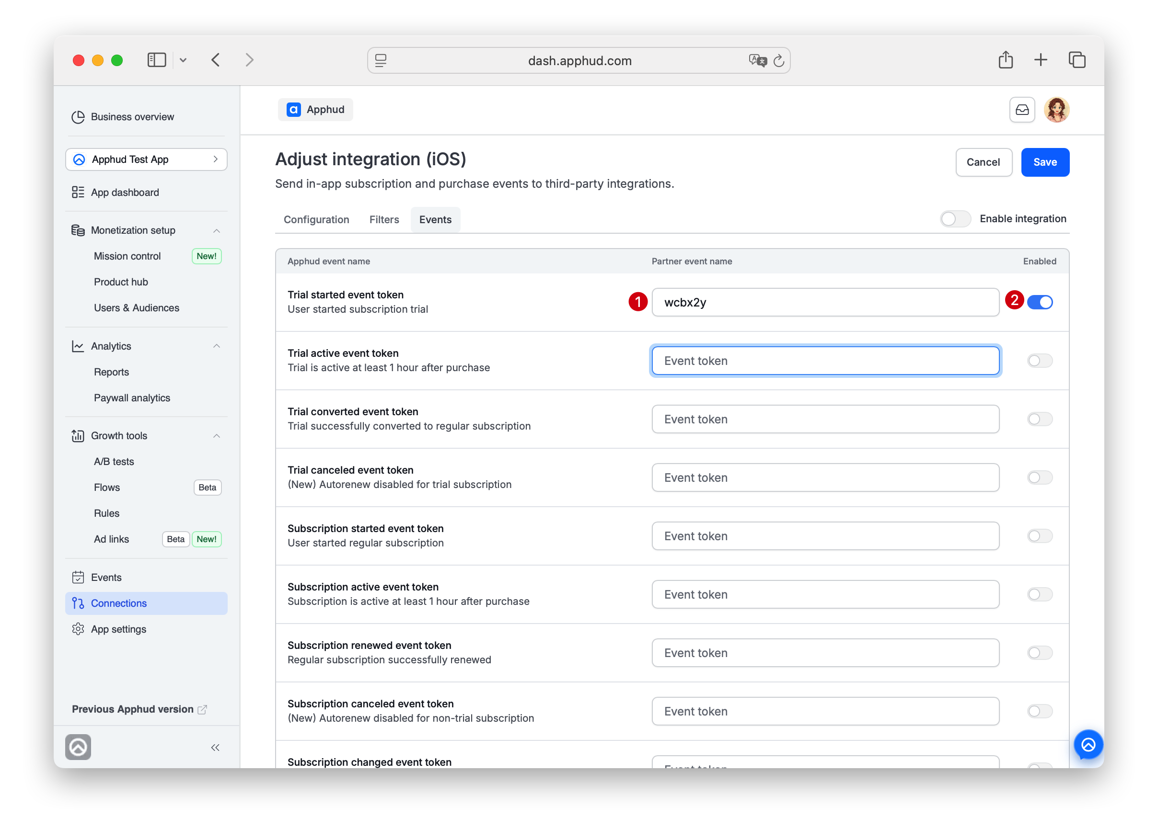This screenshot has width=1158, height=840.
Task: Open a new tab with plus icon
Action: coord(1040,60)
